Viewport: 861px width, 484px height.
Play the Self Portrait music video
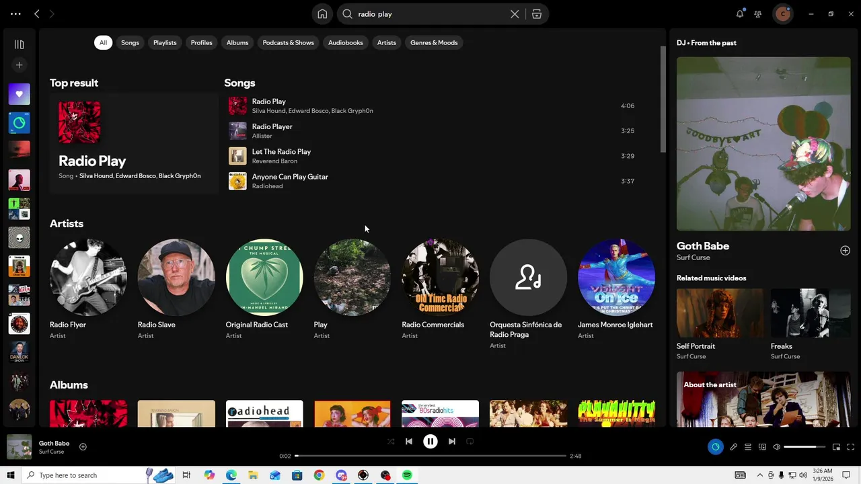pyautogui.click(x=720, y=313)
